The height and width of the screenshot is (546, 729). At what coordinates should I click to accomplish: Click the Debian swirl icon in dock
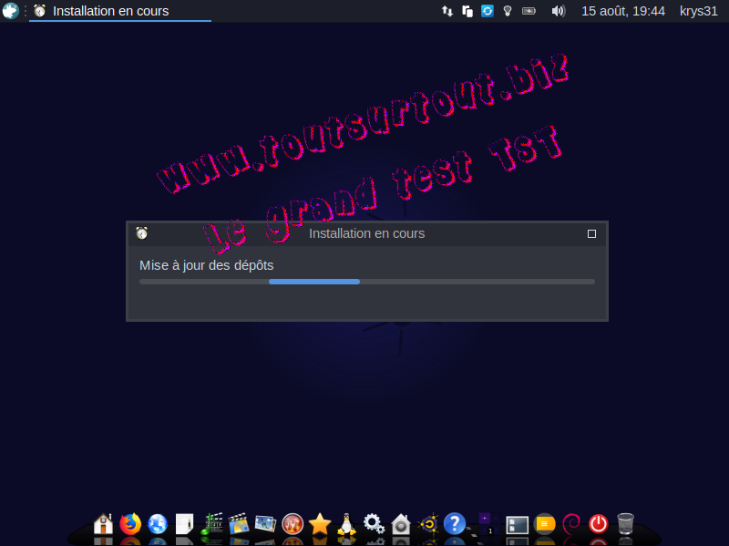[x=571, y=524]
